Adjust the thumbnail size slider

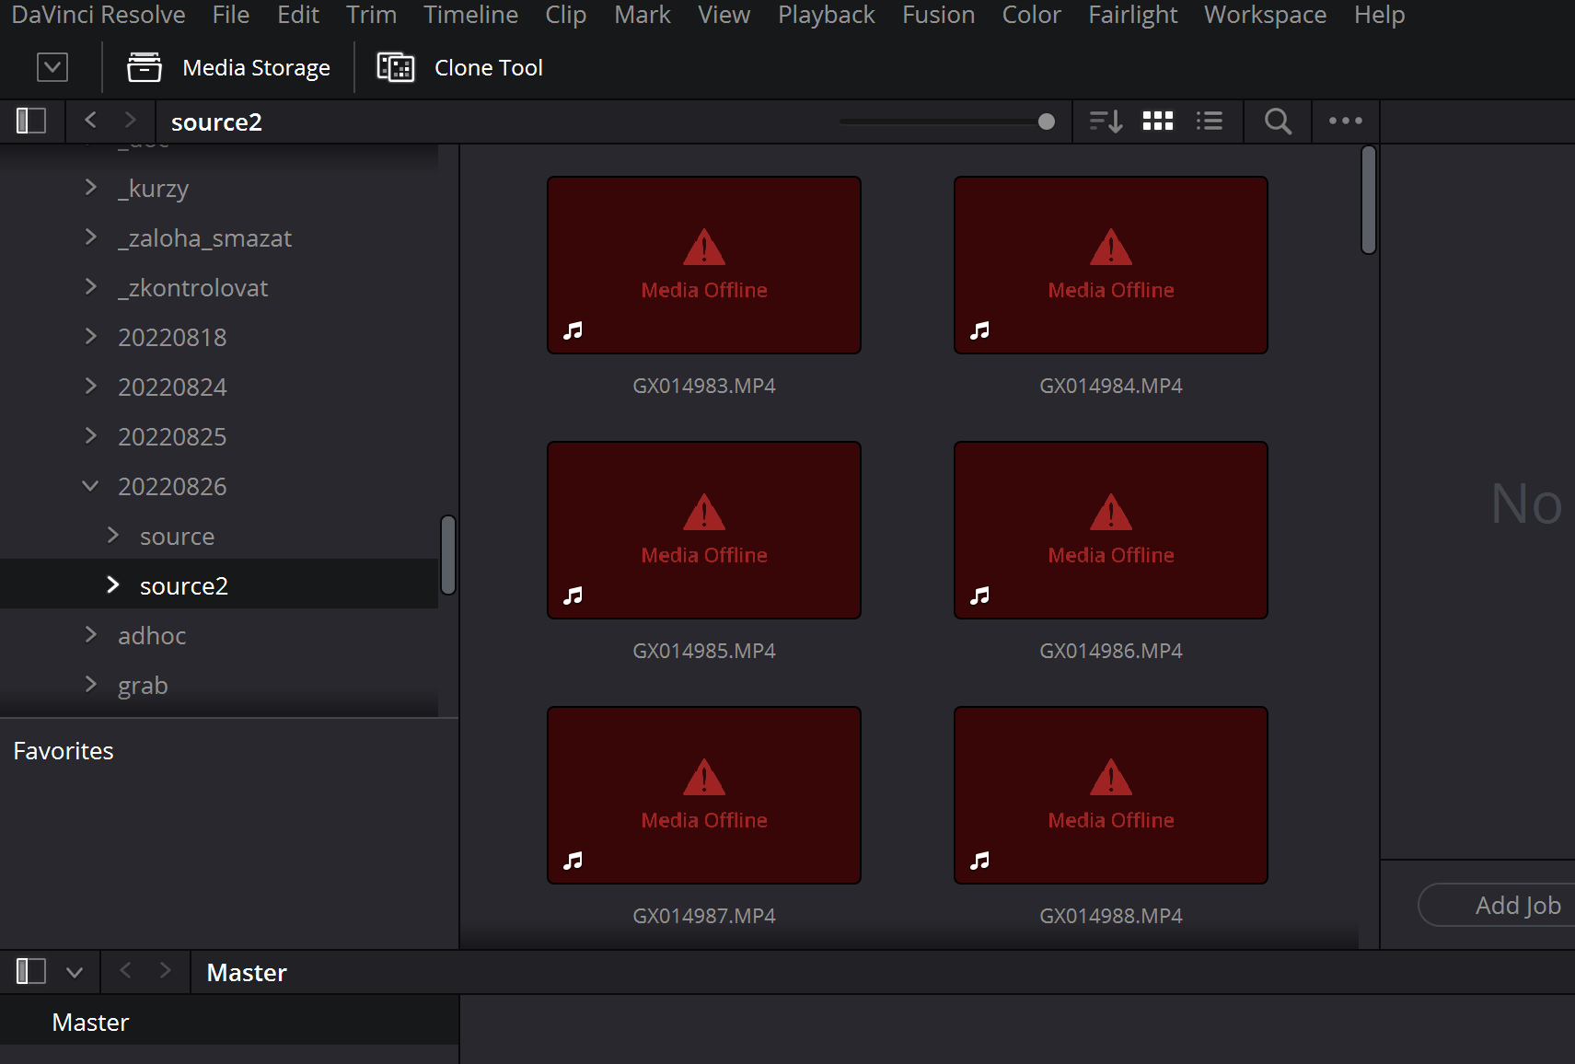pos(1046,121)
